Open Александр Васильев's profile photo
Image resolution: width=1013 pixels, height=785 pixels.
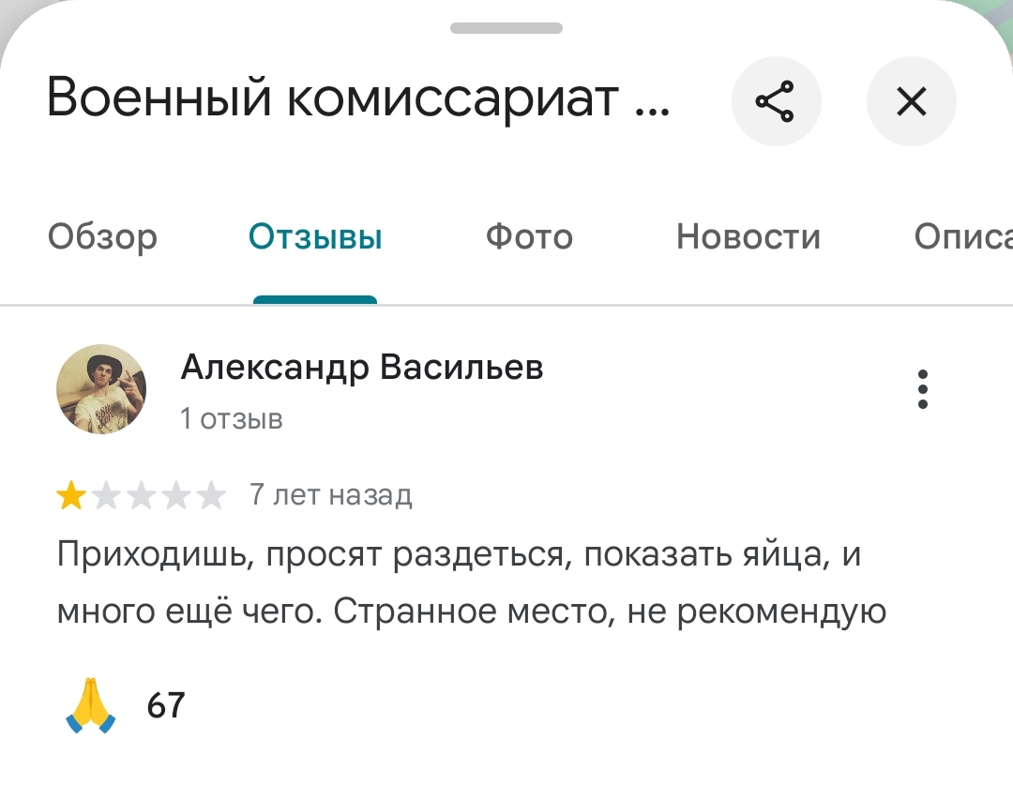coord(101,389)
